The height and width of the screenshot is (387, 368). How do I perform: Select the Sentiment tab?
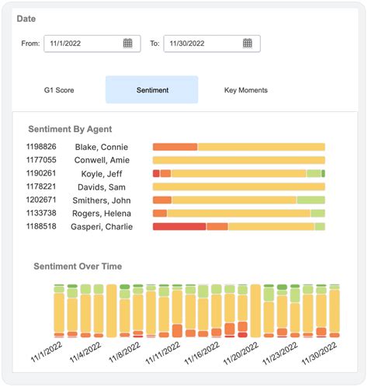tap(152, 90)
